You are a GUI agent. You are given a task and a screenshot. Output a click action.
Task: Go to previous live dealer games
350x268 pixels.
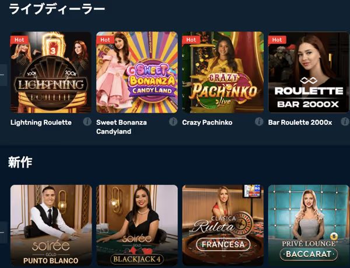click(x=3, y=75)
